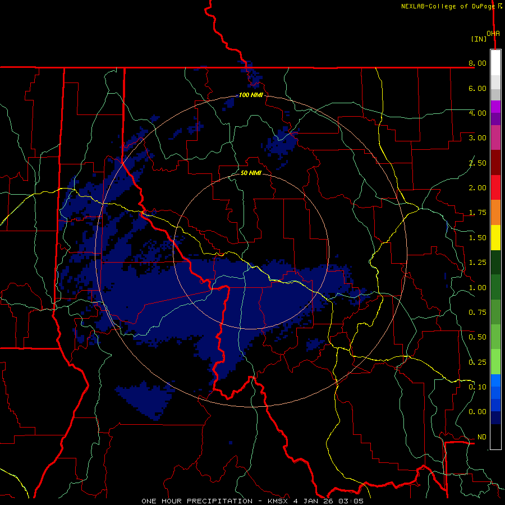Click the pink 3.00 legend swatch
Viewport: 505px width, 505px height.
[495, 137]
